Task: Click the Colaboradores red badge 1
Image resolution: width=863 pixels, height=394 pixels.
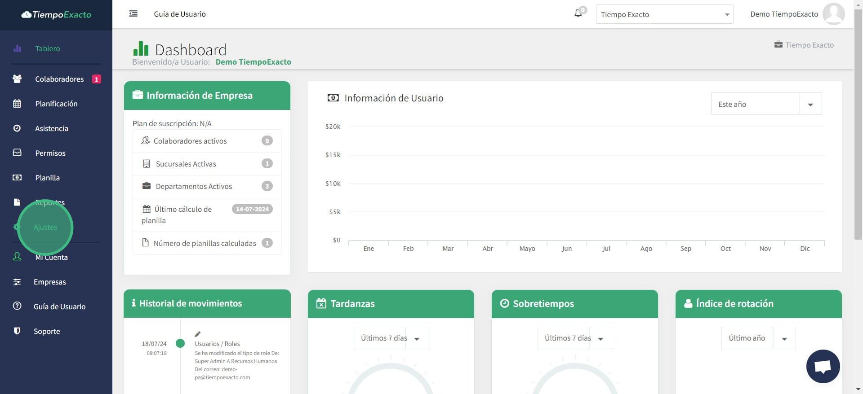Action: [96, 79]
